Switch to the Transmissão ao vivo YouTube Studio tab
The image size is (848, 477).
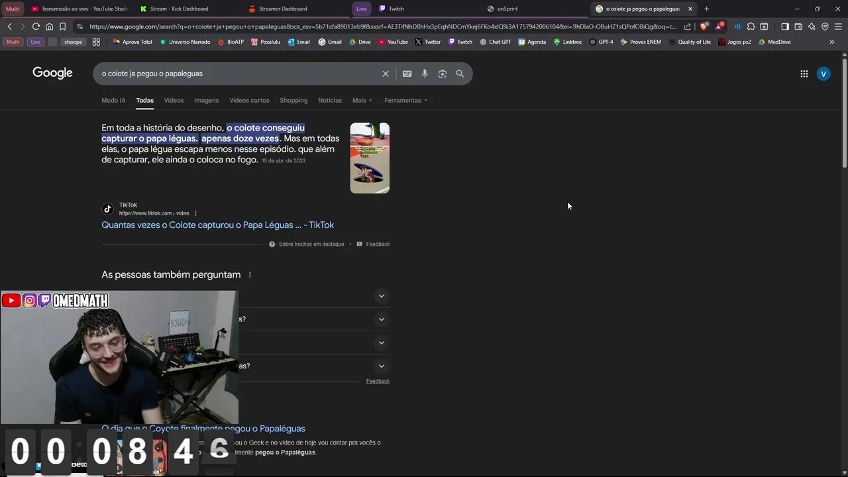[x=79, y=9]
